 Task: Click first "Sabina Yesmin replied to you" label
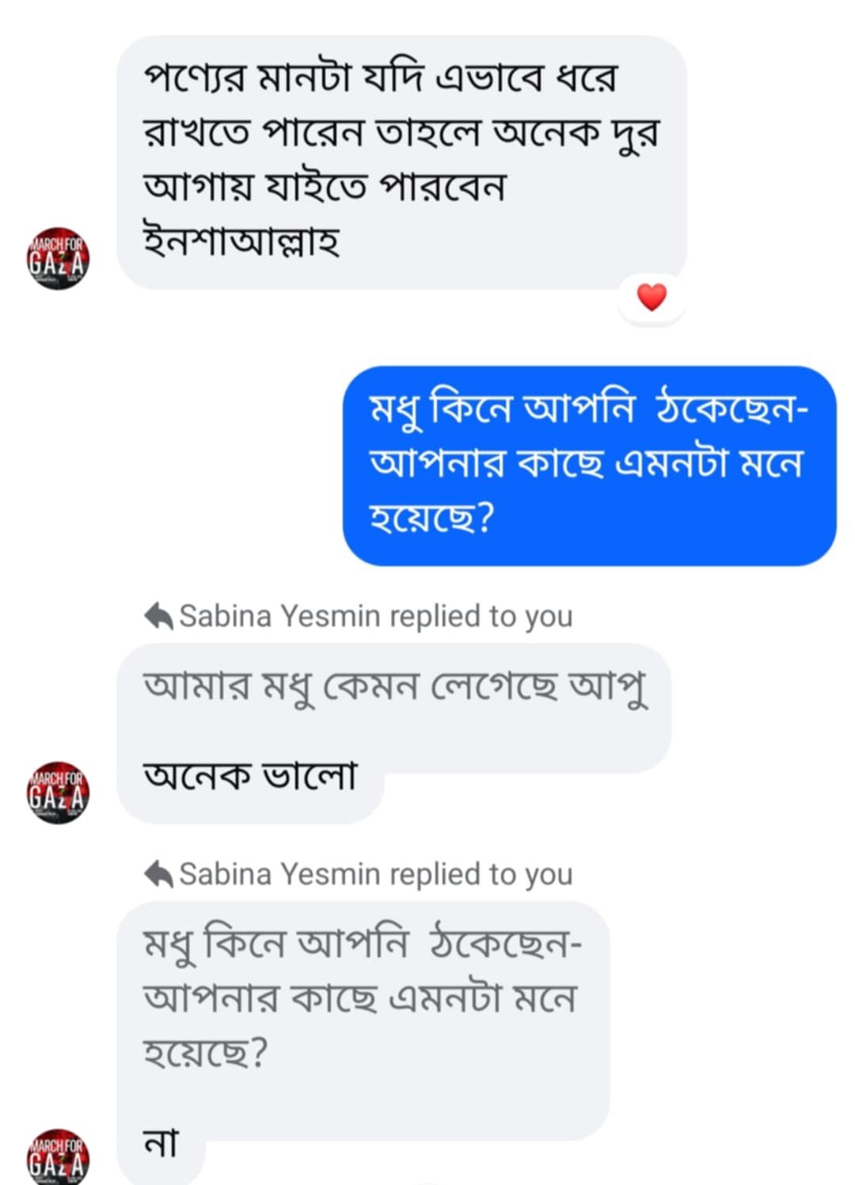[375, 616]
